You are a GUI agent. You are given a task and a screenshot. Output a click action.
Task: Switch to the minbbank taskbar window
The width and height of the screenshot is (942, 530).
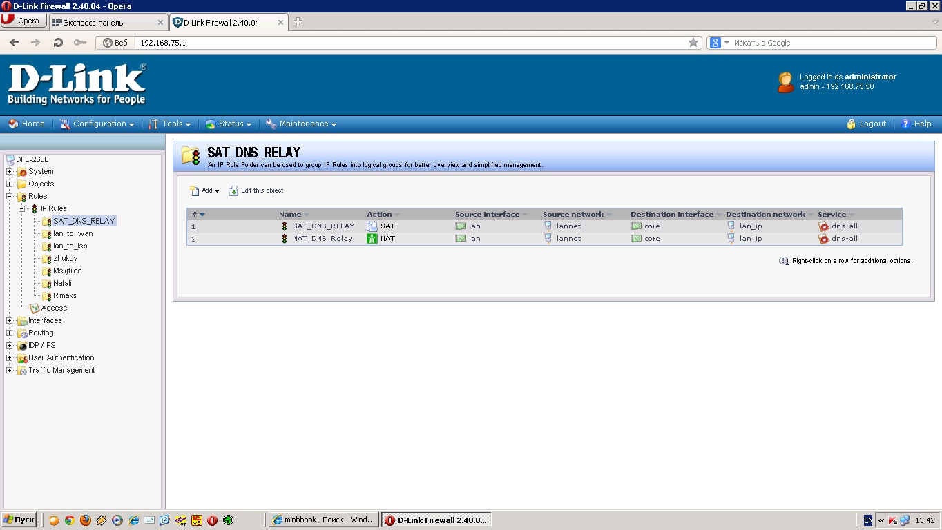[x=323, y=520]
